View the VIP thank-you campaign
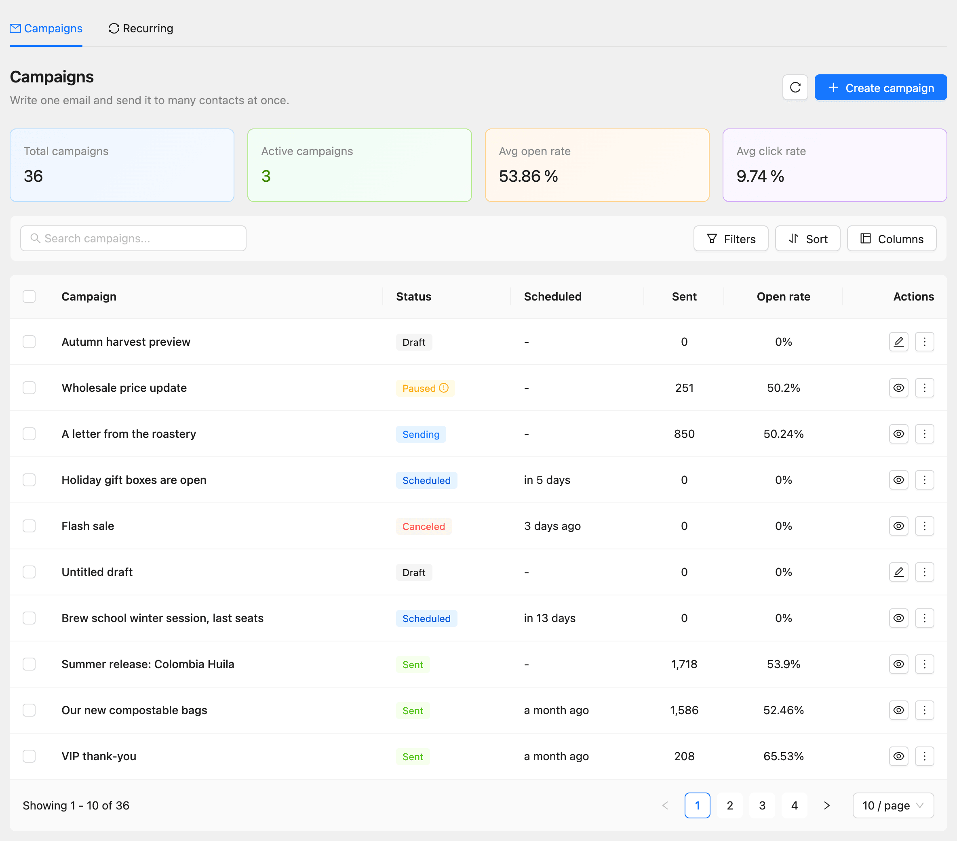 pyautogui.click(x=898, y=756)
